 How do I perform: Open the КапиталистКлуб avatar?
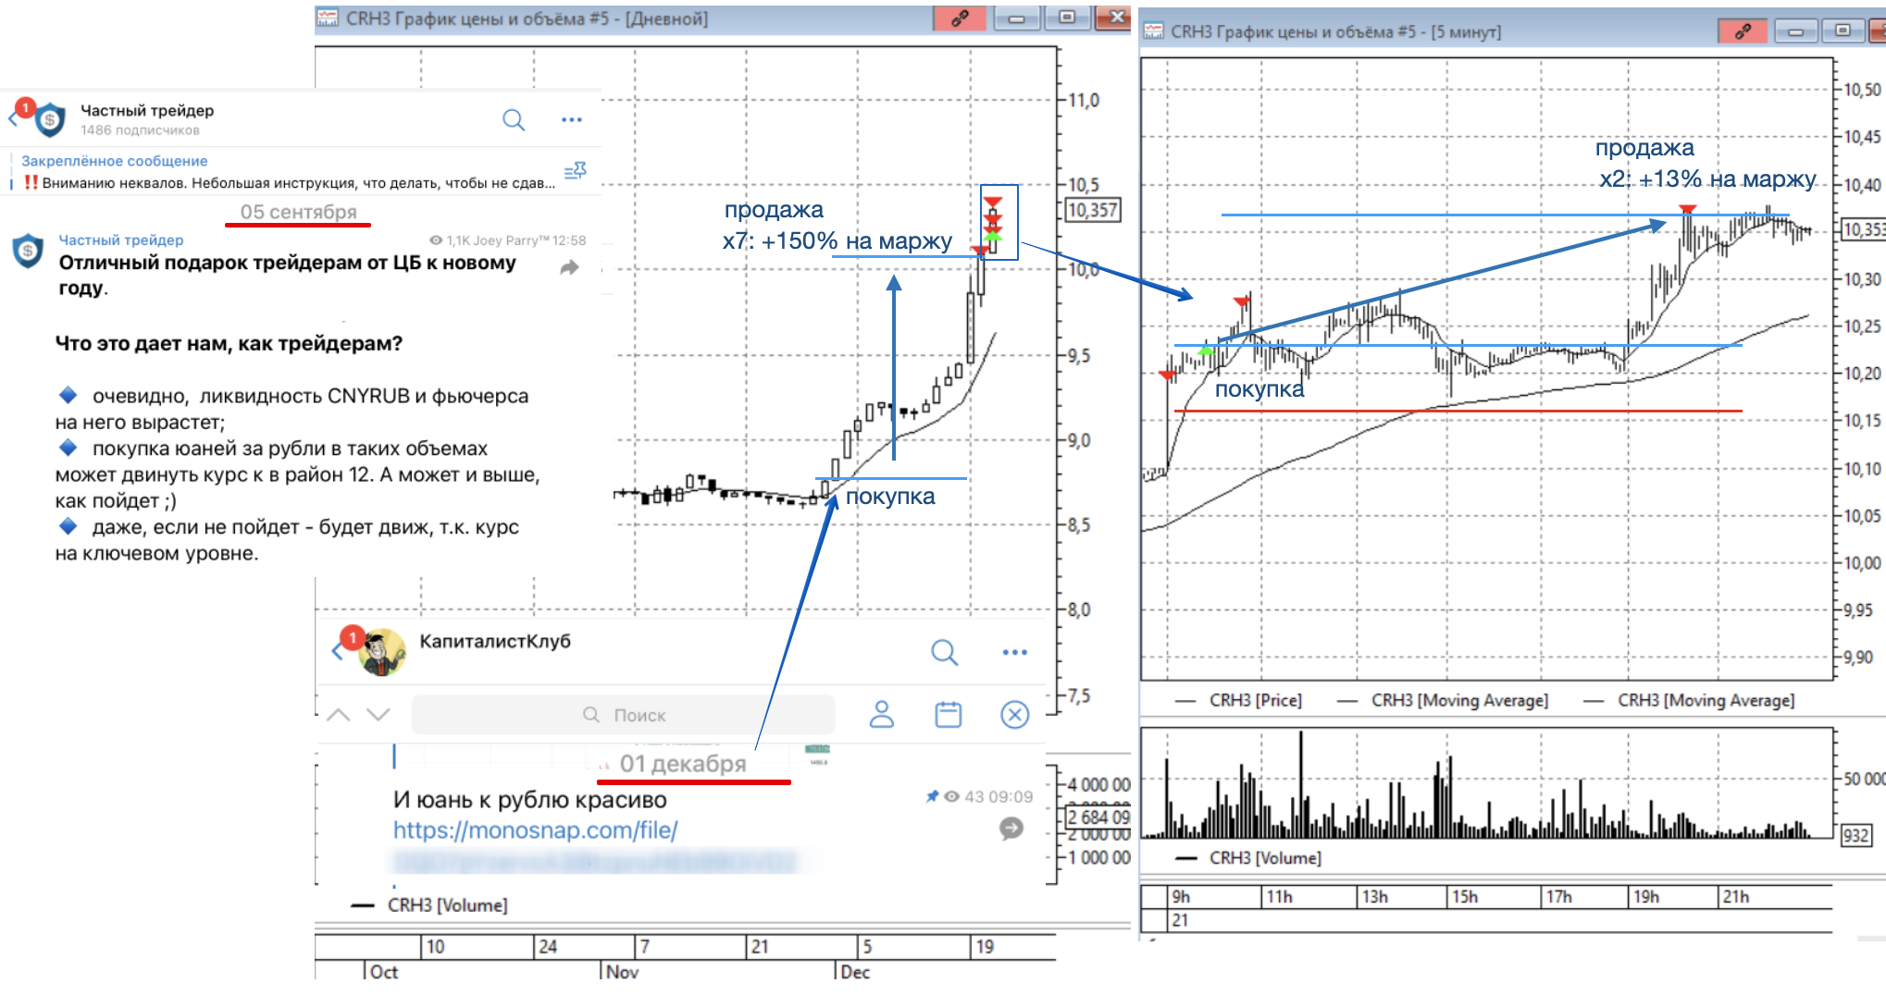381,652
